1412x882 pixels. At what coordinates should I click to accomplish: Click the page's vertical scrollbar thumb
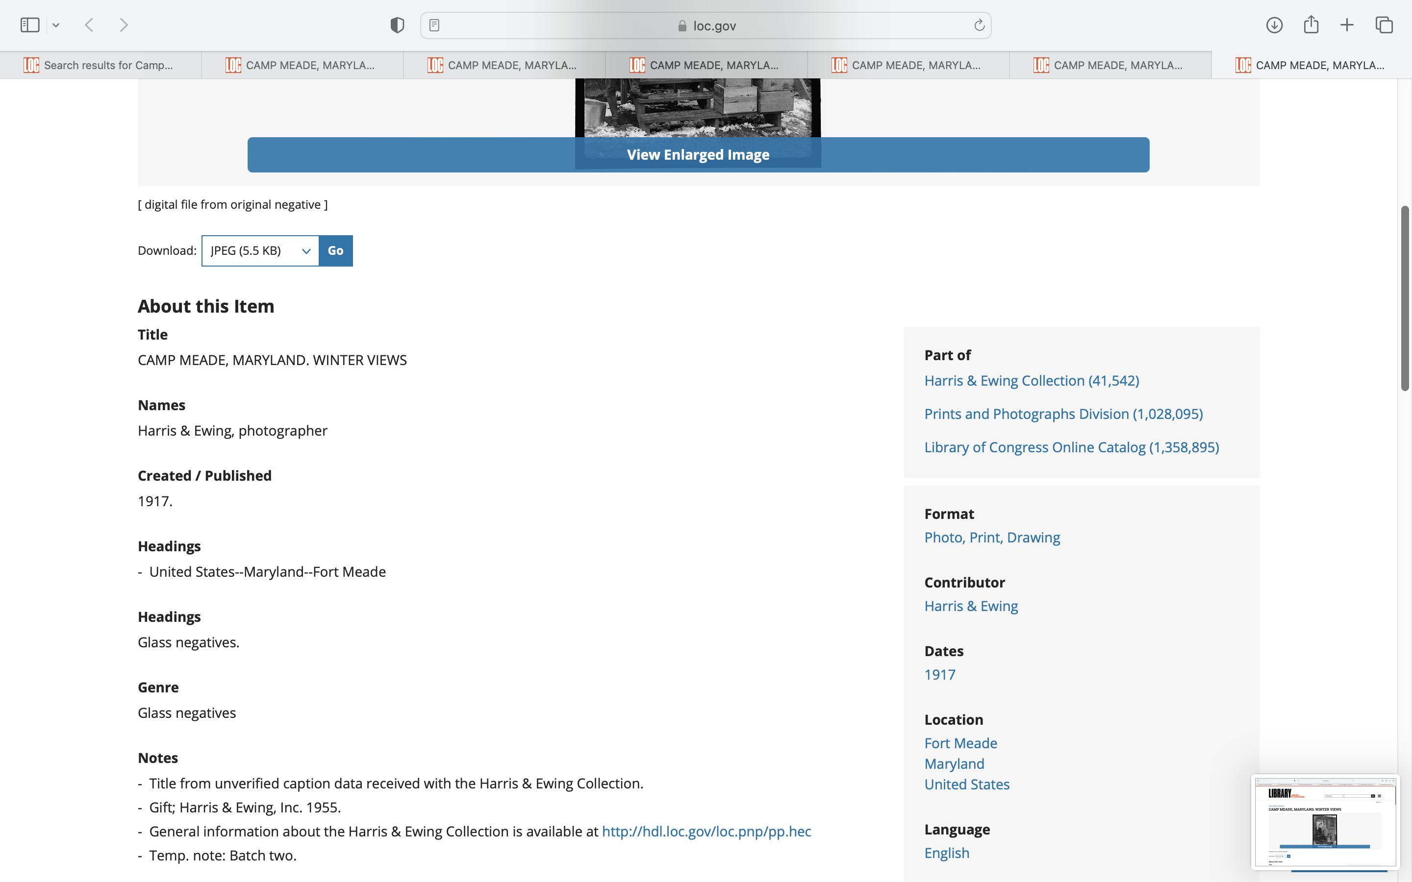point(1405,297)
